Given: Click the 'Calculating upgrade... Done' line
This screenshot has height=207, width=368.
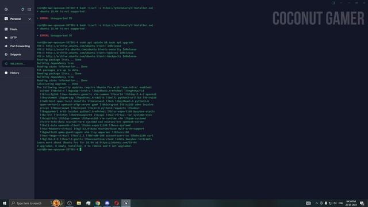Looking at the screenshot, I should (x=57, y=84).
